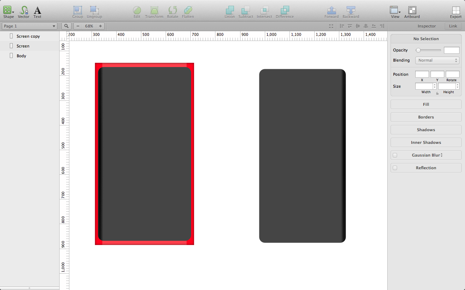
Task: Open the Shadows section
Action: tap(425, 129)
